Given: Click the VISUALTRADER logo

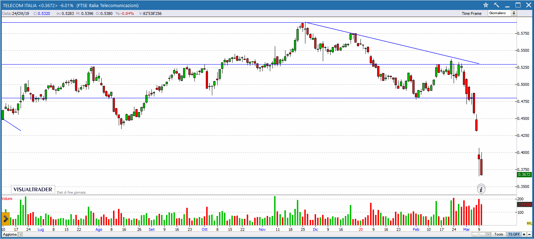Looking at the screenshot, I should [x=33, y=189].
